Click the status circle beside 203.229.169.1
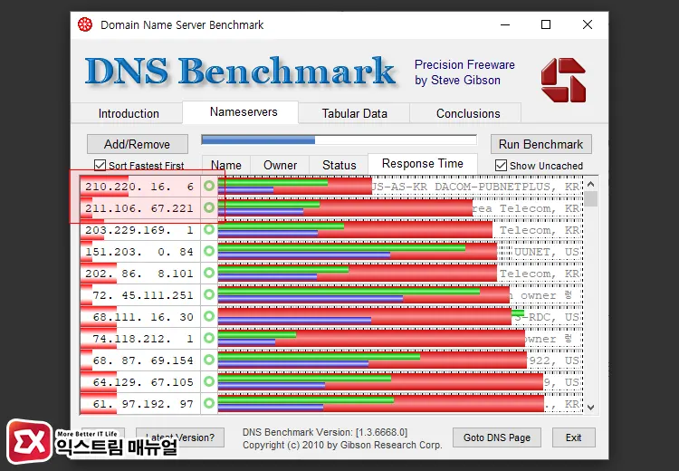679x471 pixels. (x=209, y=230)
